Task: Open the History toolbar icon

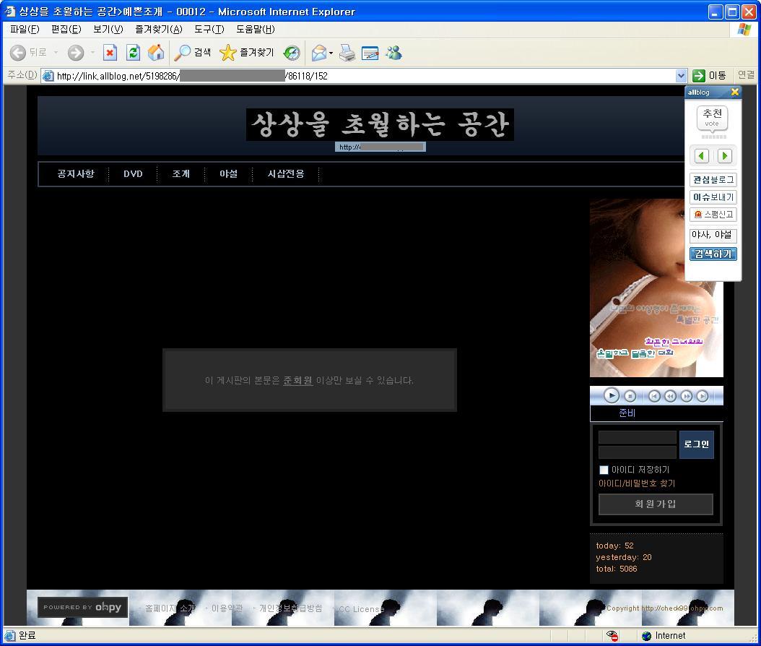Action: 292,53
